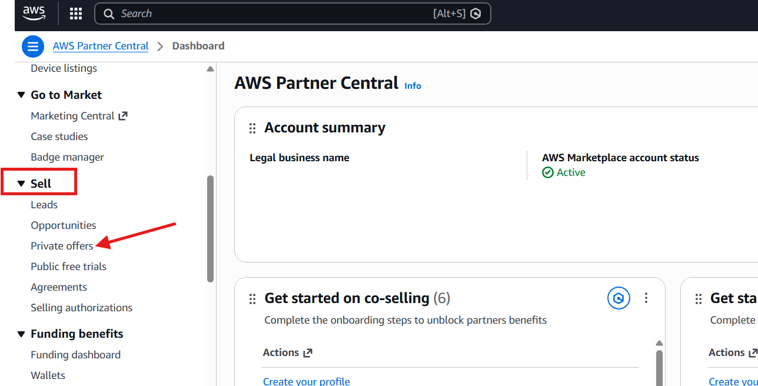Collapse the Funding benefits section
Screen dimensions: 758x386
22,334
